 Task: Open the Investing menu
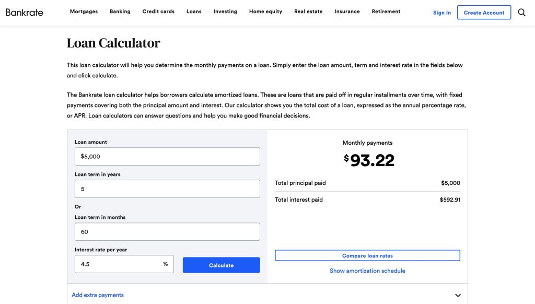pos(225,11)
